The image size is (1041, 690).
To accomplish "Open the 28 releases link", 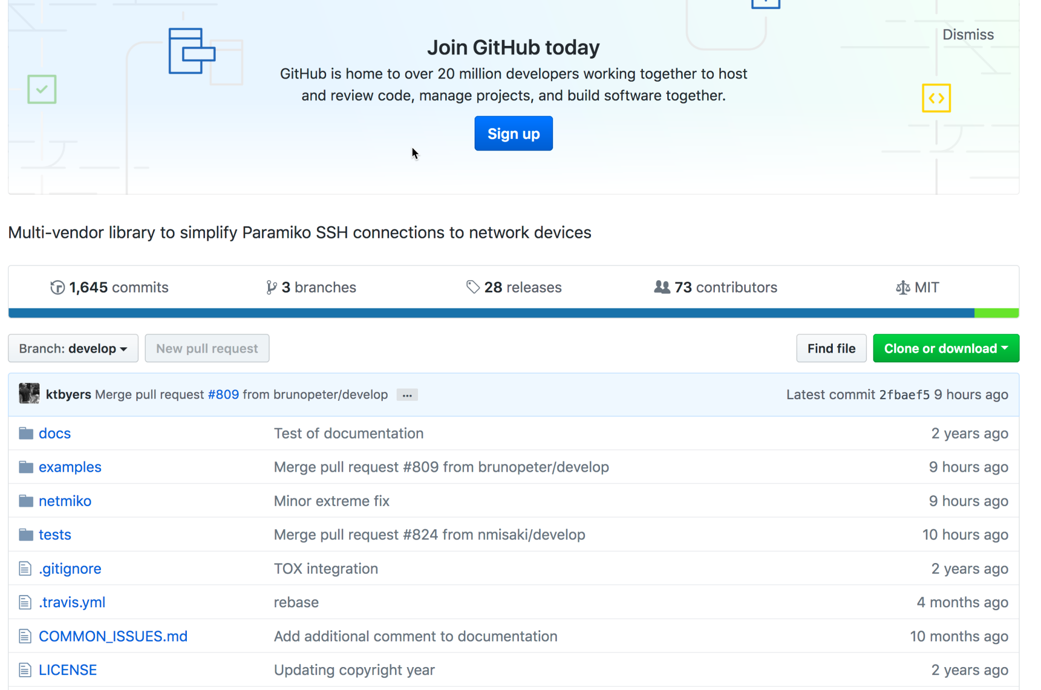I will coord(514,288).
